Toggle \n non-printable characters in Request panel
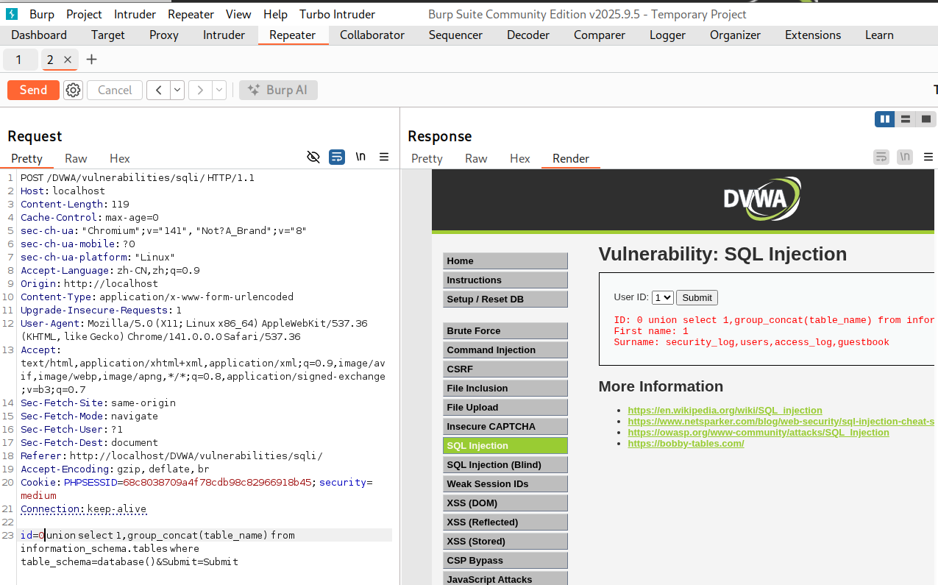 click(x=360, y=157)
